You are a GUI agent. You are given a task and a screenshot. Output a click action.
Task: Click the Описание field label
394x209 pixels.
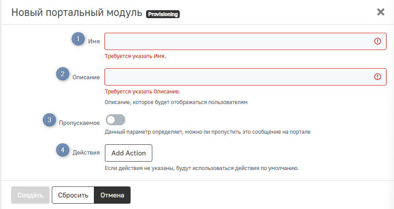tap(86, 77)
